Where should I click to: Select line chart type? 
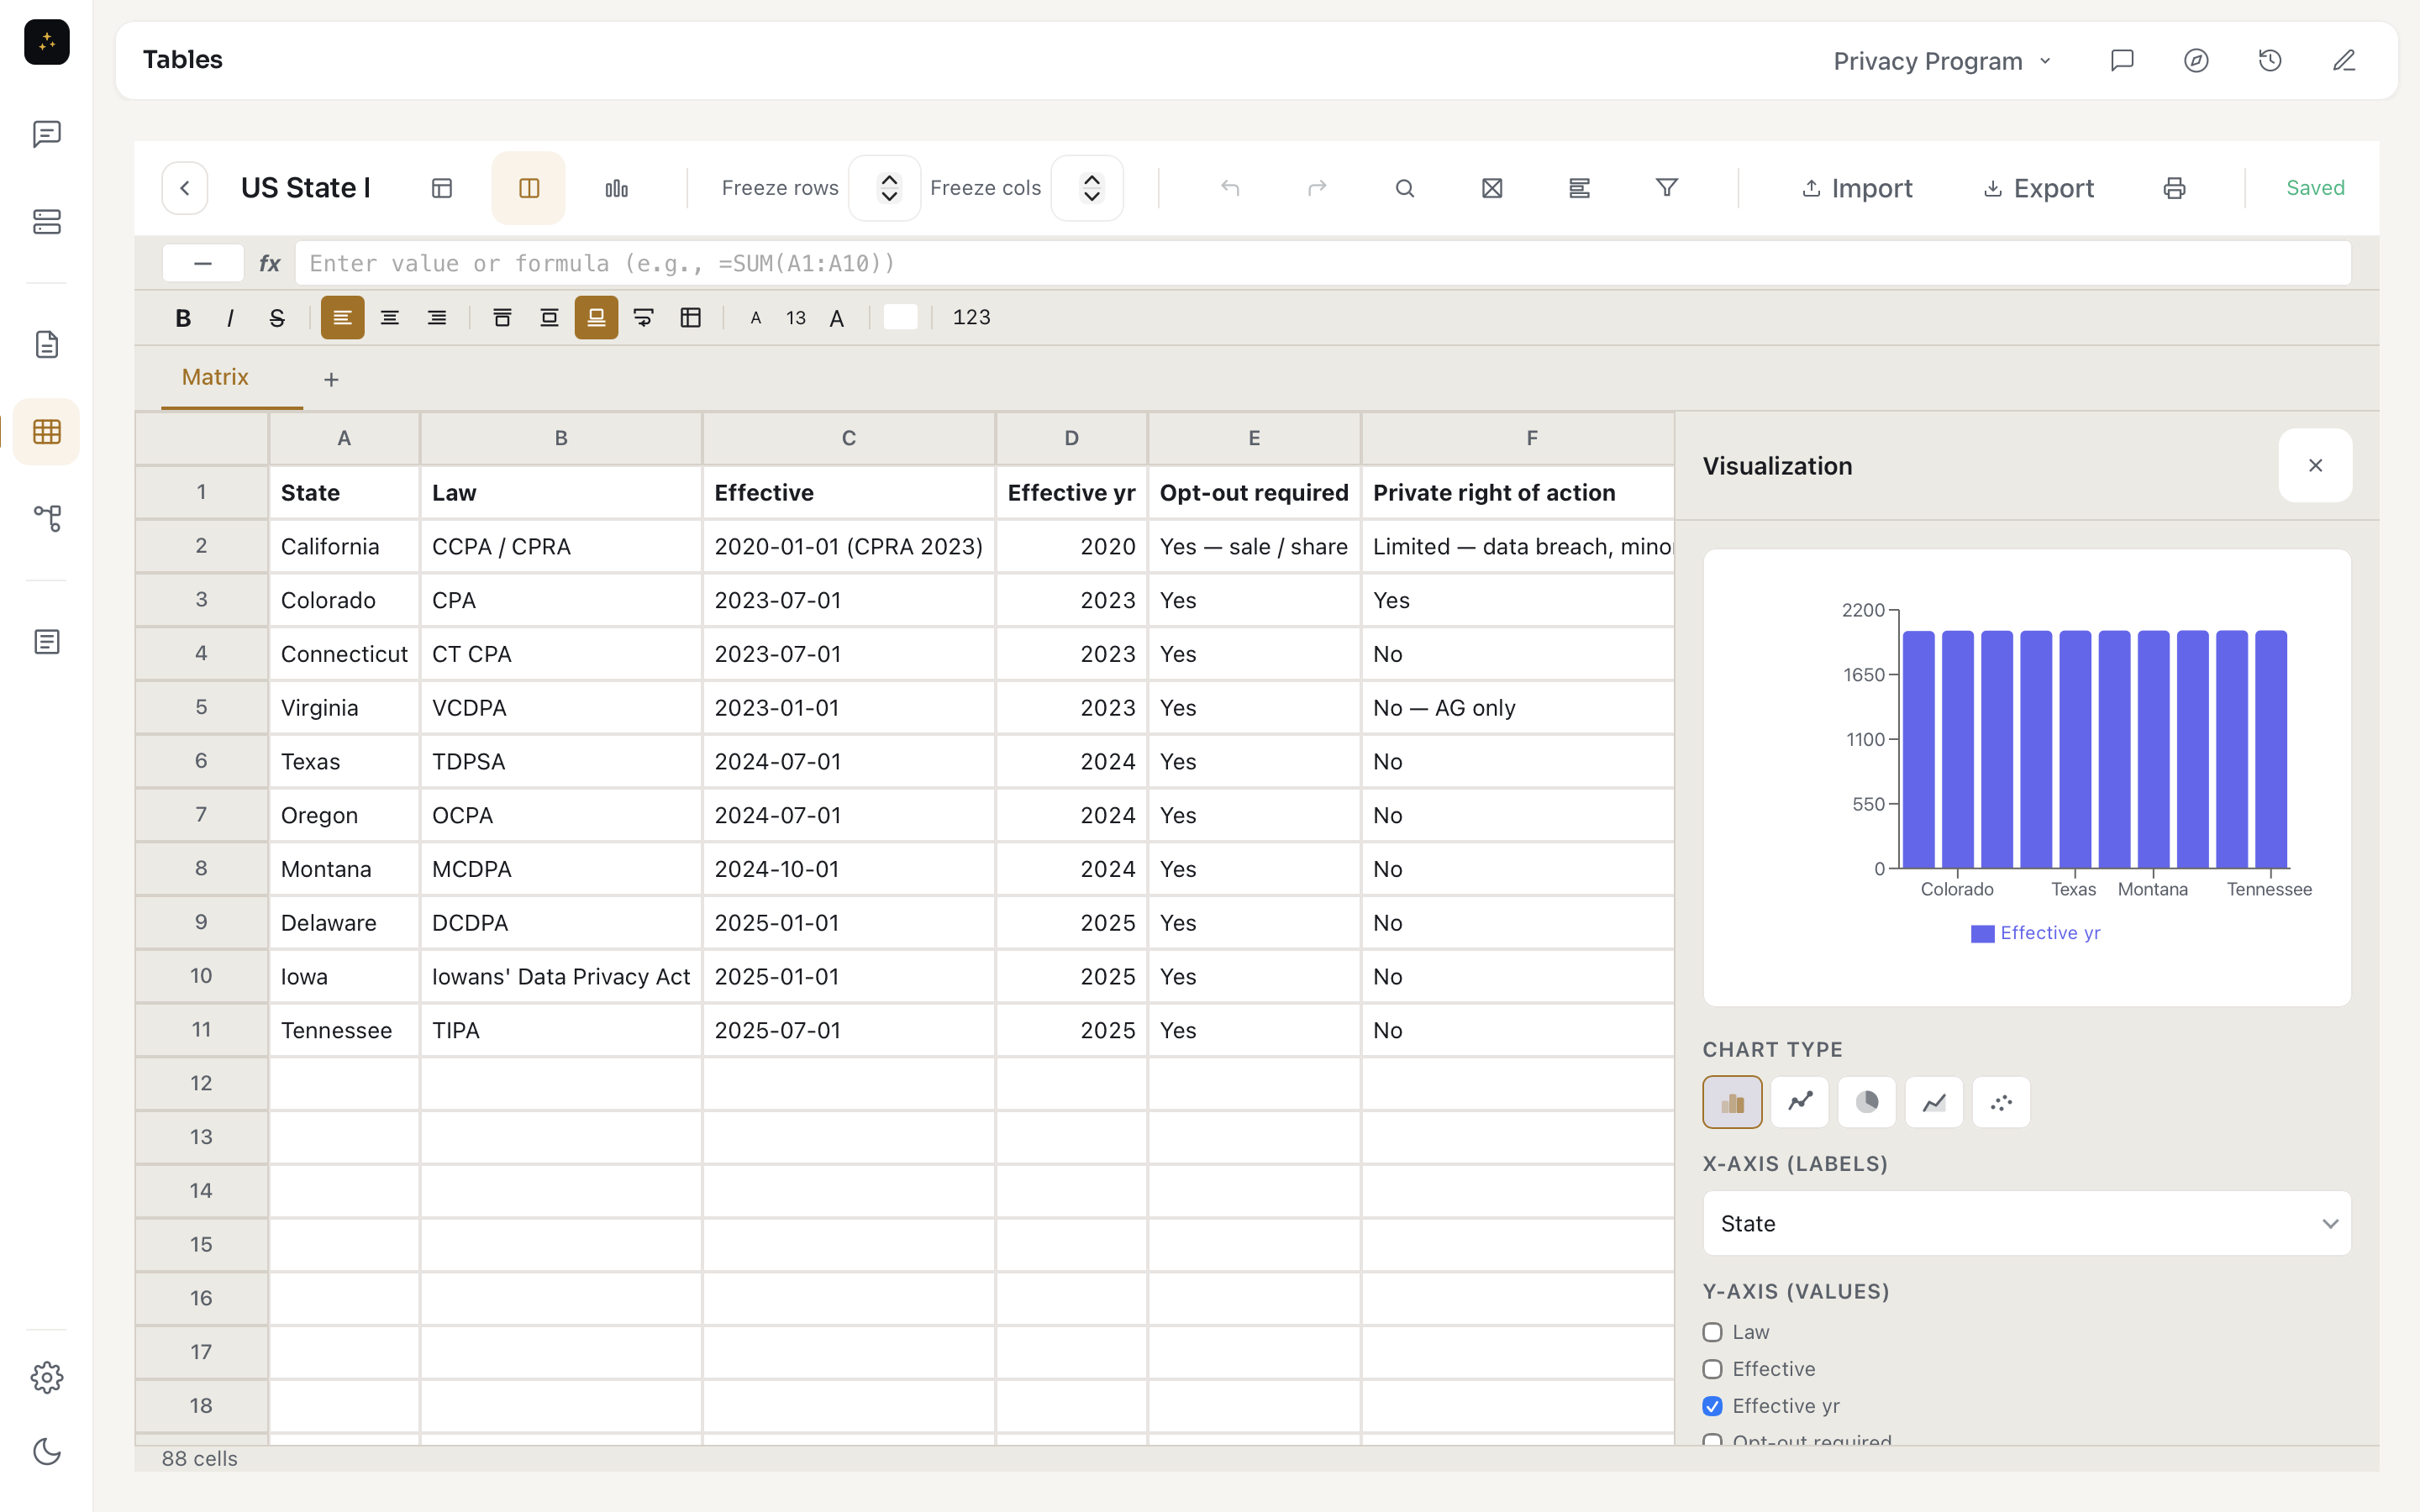(1800, 1102)
